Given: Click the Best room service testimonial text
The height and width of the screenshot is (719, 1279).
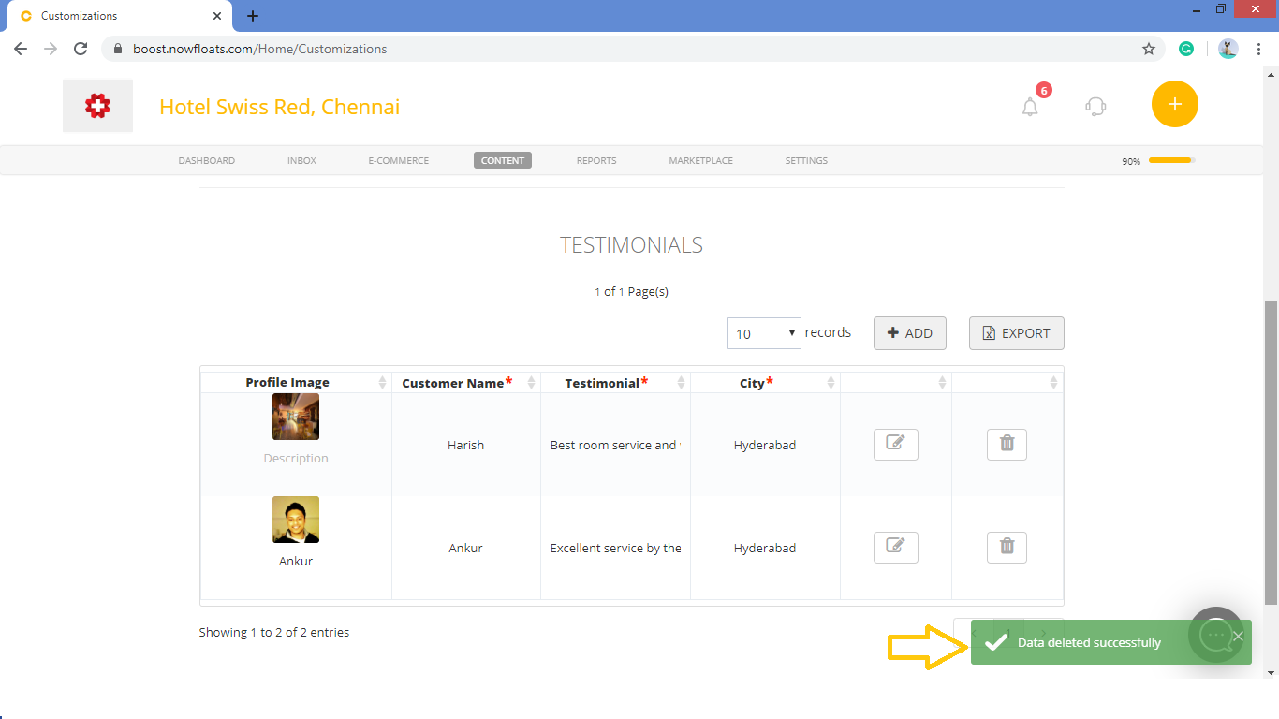Looking at the screenshot, I should point(615,445).
